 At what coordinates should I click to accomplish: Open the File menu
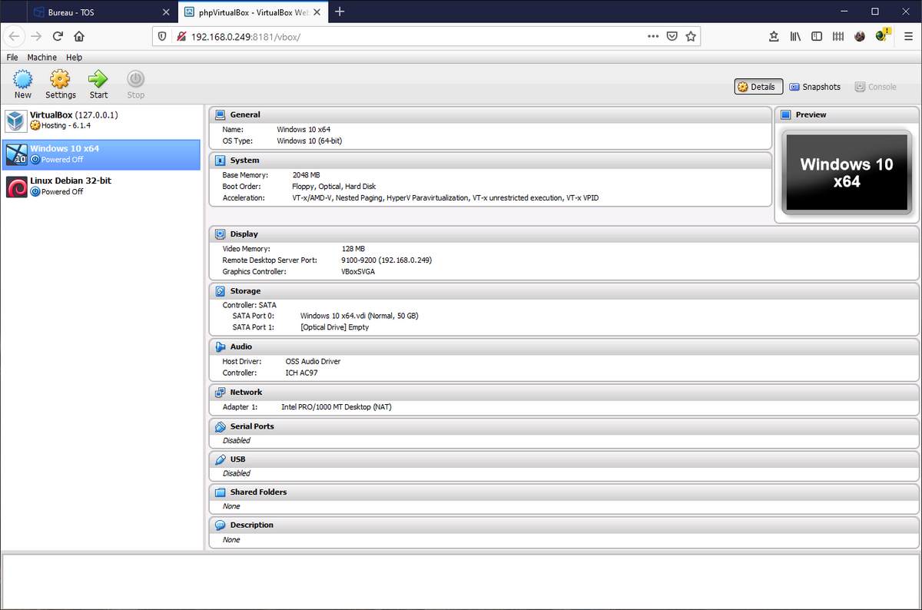pyautogui.click(x=12, y=58)
